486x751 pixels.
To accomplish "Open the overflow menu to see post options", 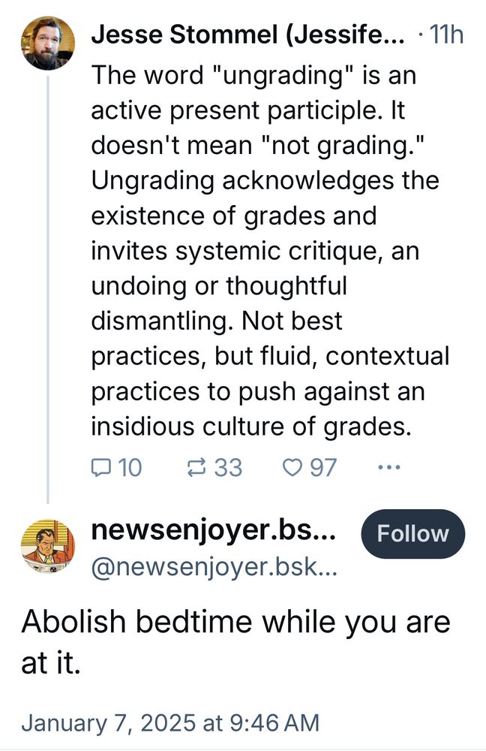I will pyautogui.click(x=389, y=467).
